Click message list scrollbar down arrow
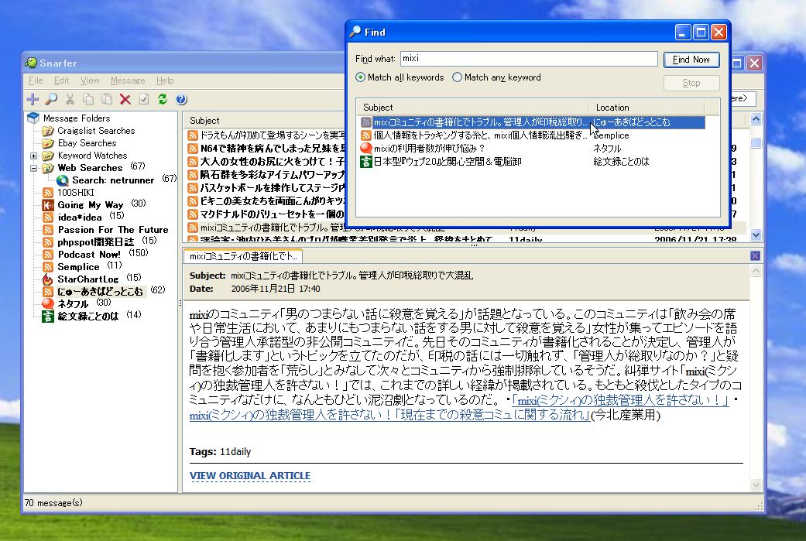The width and height of the screenshot is (806, 541). 756,235
